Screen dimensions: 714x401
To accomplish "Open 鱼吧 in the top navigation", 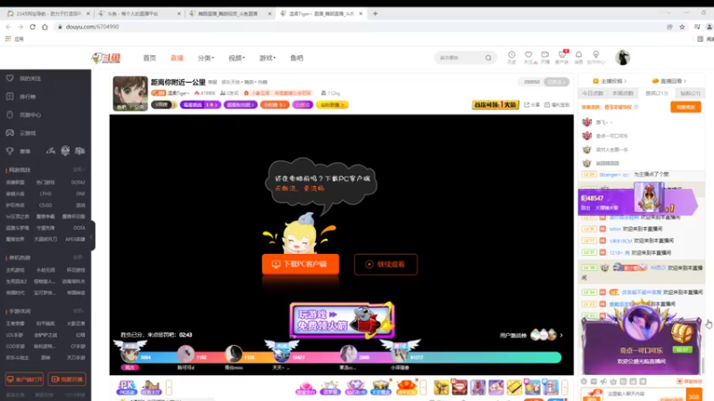I will pos(296,58).
